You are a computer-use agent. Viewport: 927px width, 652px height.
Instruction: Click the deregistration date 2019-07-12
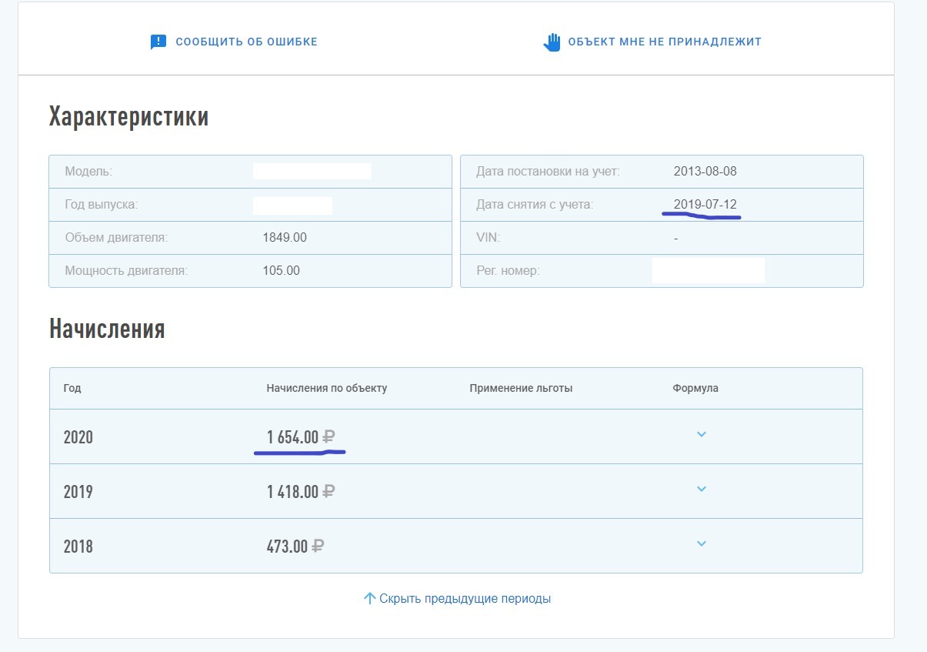pyautogui.click(x=705, y=205)
